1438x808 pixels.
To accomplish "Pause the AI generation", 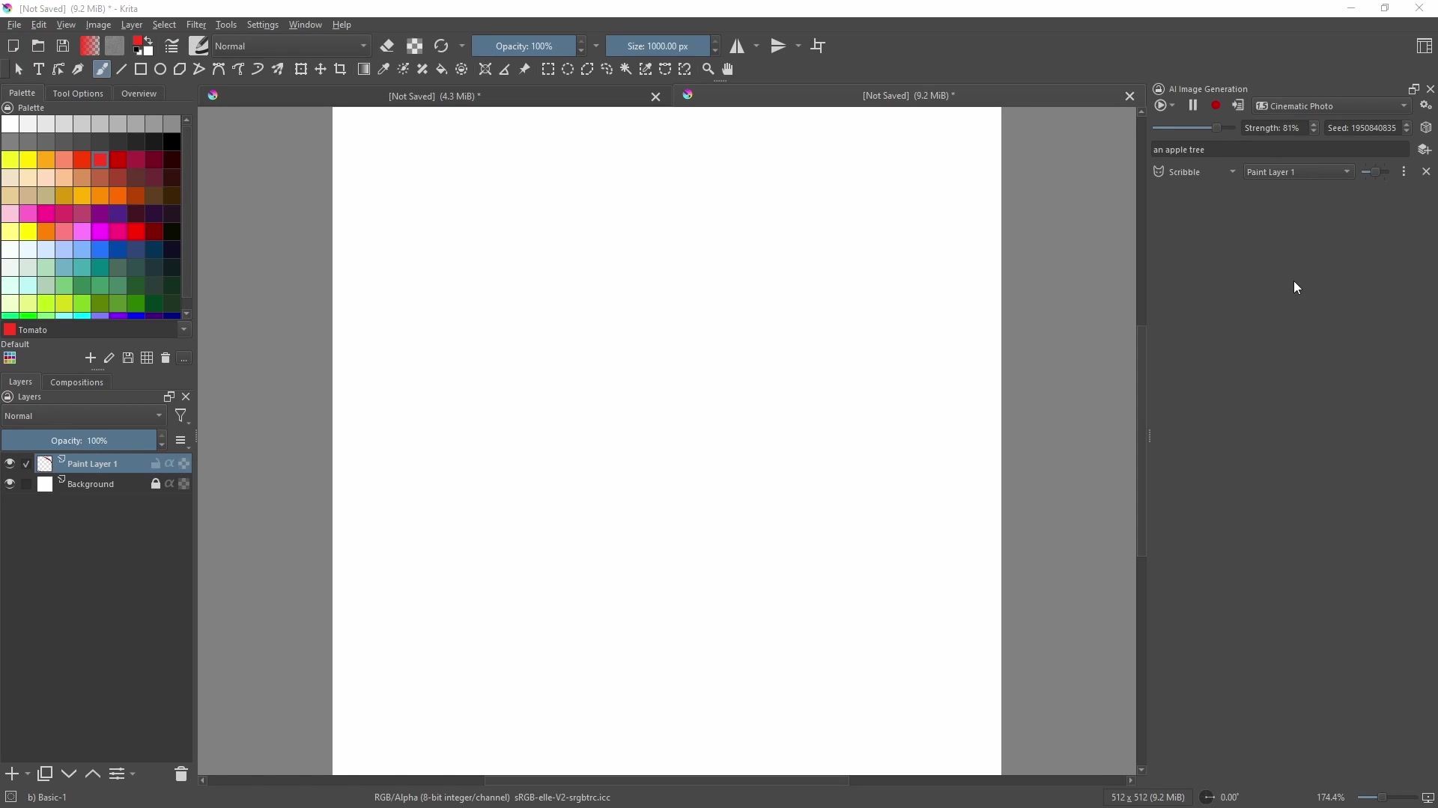I will [1192, 105].
